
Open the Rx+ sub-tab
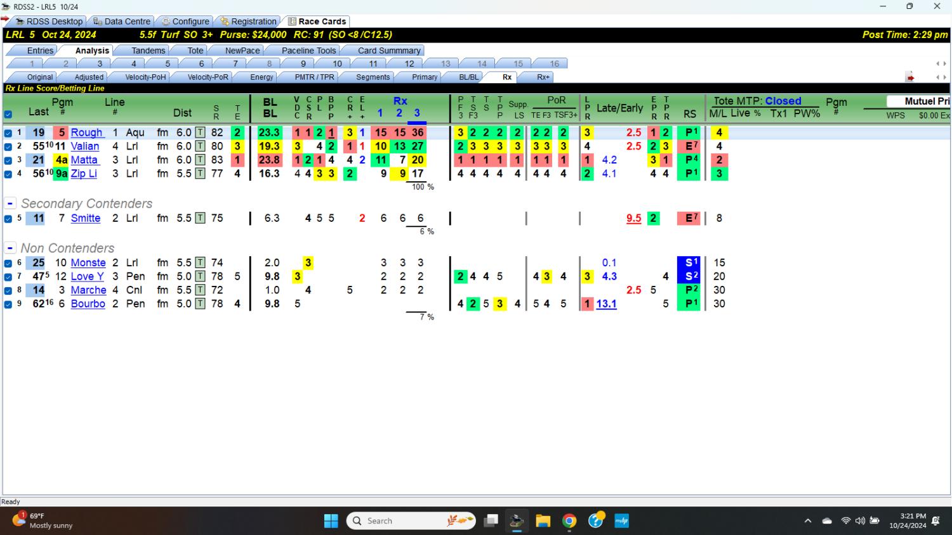point(543,77)
